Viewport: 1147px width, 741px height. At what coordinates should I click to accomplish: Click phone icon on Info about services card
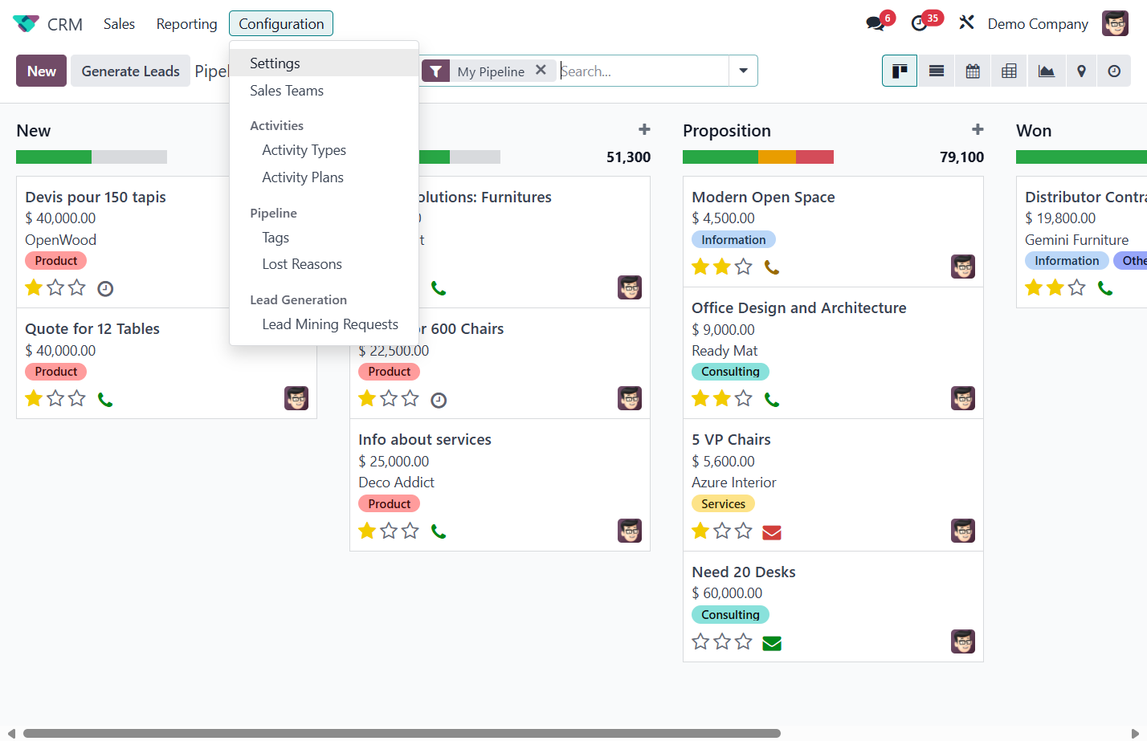(439, 531)
